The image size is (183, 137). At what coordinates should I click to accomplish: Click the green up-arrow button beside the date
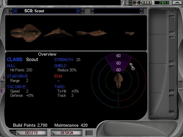tap(177, 3)
